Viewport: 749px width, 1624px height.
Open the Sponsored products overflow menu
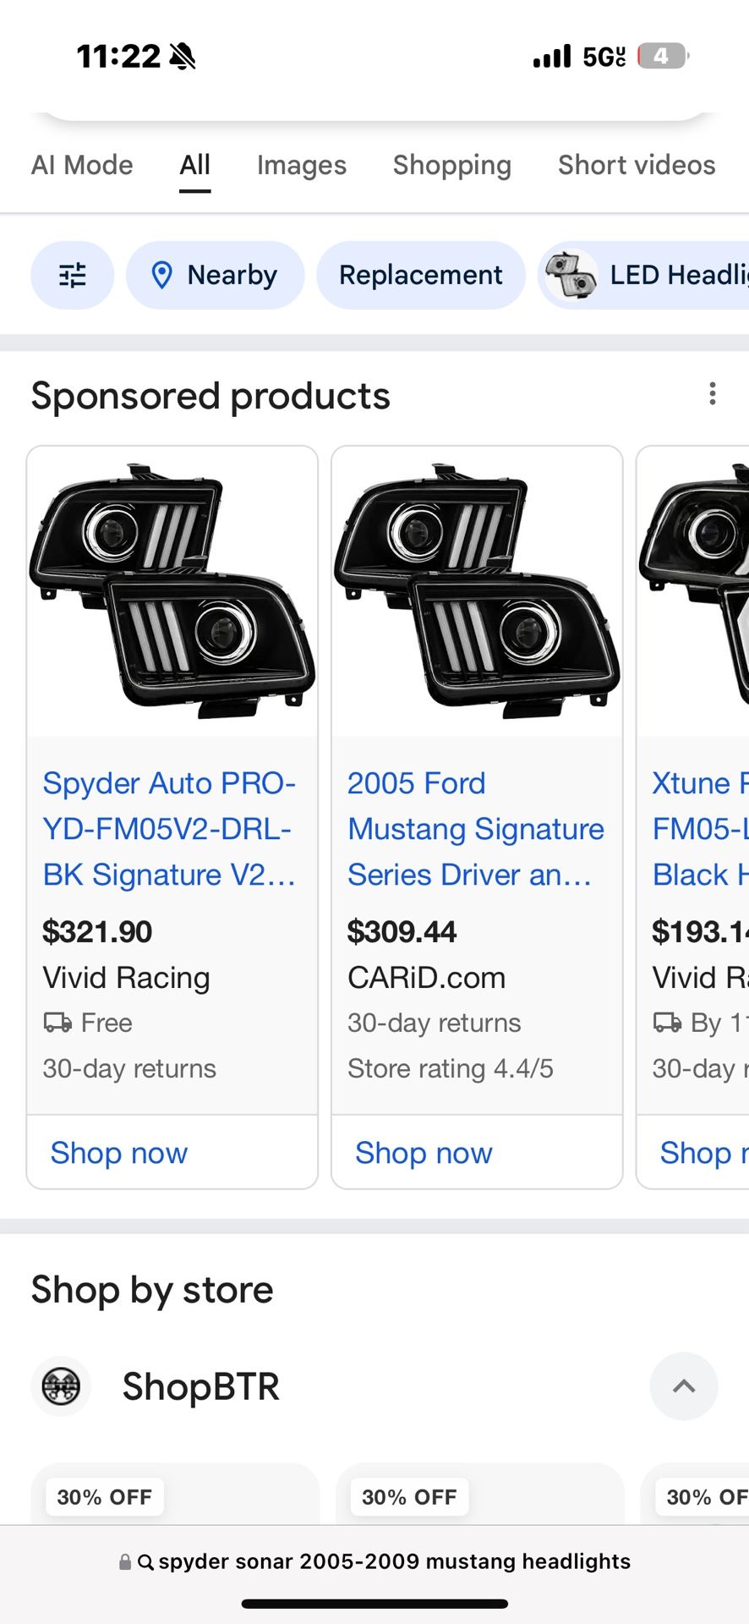pyautogui.click(x=713, y=393)
